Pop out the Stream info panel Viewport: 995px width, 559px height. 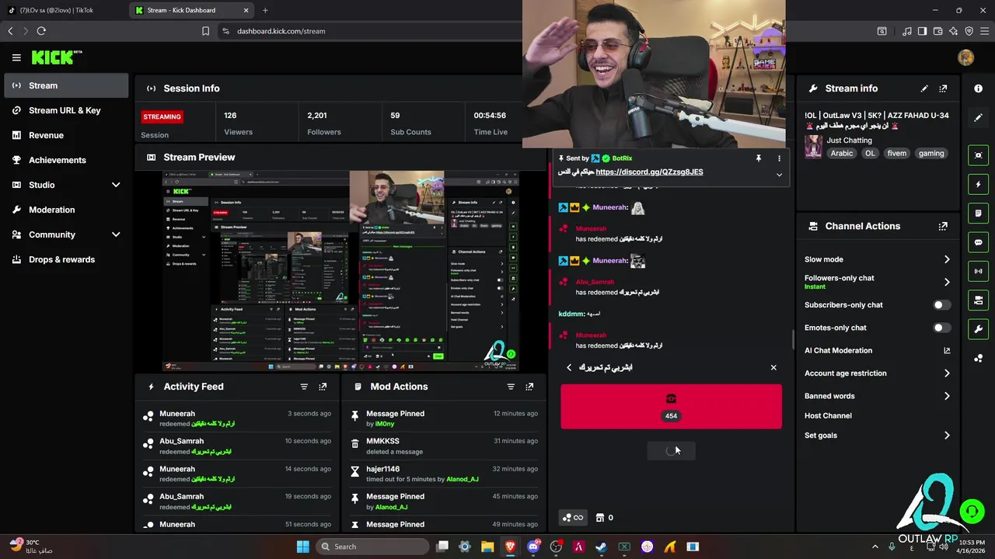click(x=943, y=89)
